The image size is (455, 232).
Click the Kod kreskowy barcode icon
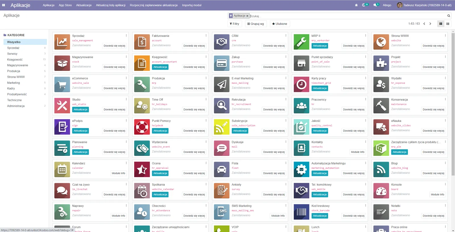(x=301, y=212)
